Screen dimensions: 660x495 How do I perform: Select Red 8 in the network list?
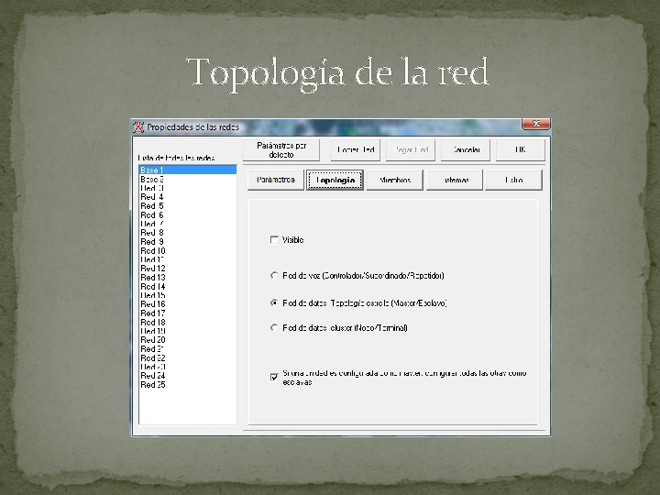(188, 233)
